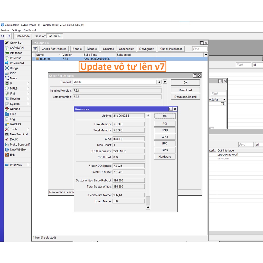This screenshot has width=263, height=263.
Task: Click the Download button in Check For Updates
Action: point(185,90)
